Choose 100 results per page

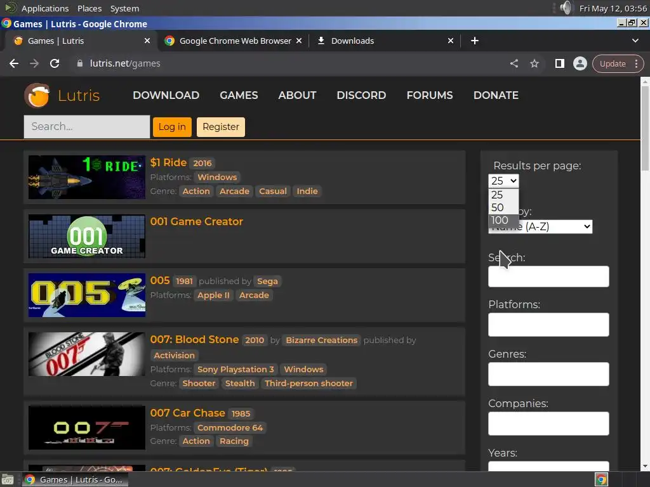point(503,220)
